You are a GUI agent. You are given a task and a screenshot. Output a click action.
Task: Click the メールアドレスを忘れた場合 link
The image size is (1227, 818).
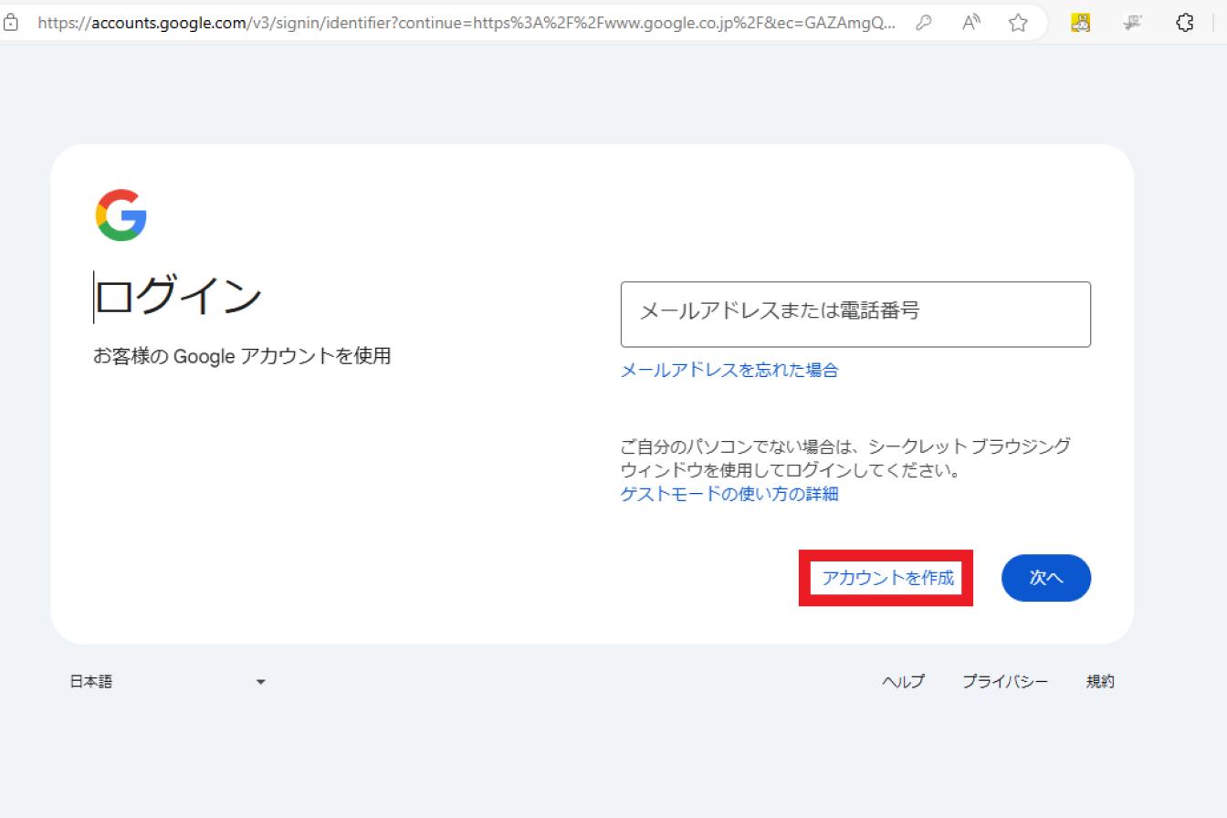click(729, 370)
